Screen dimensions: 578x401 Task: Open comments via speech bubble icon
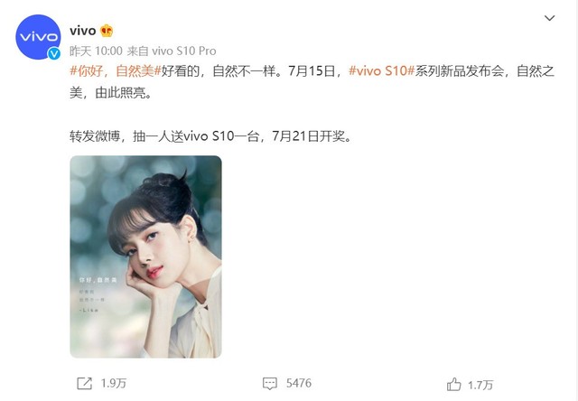tap(270, 383)
